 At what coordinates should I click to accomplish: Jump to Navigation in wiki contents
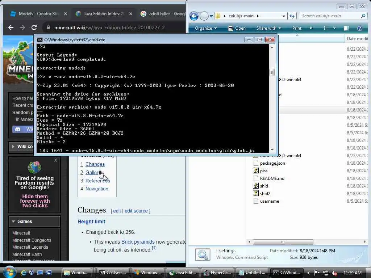[97, 189]
